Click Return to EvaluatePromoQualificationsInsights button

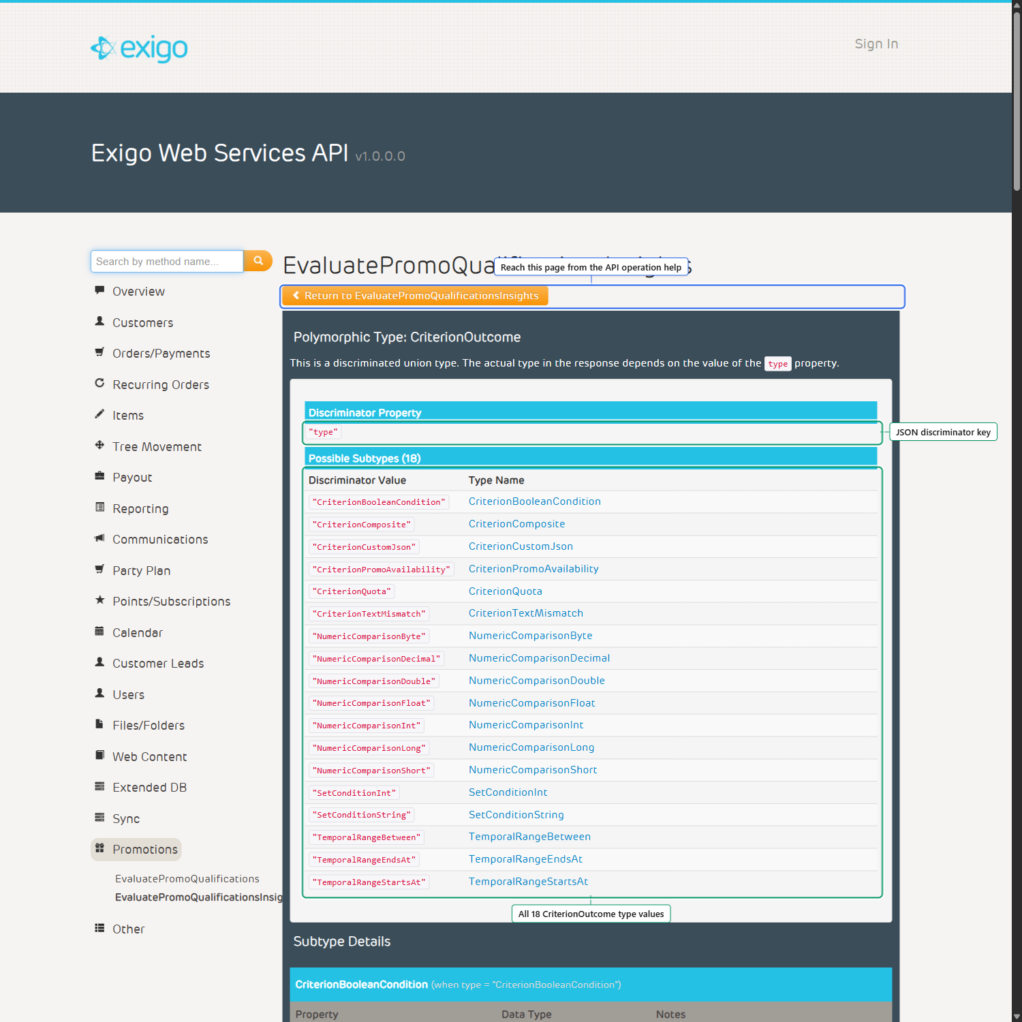(x=415, y=296)
